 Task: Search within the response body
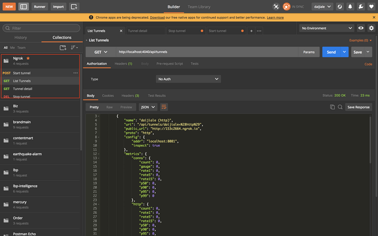click(340, 107)
